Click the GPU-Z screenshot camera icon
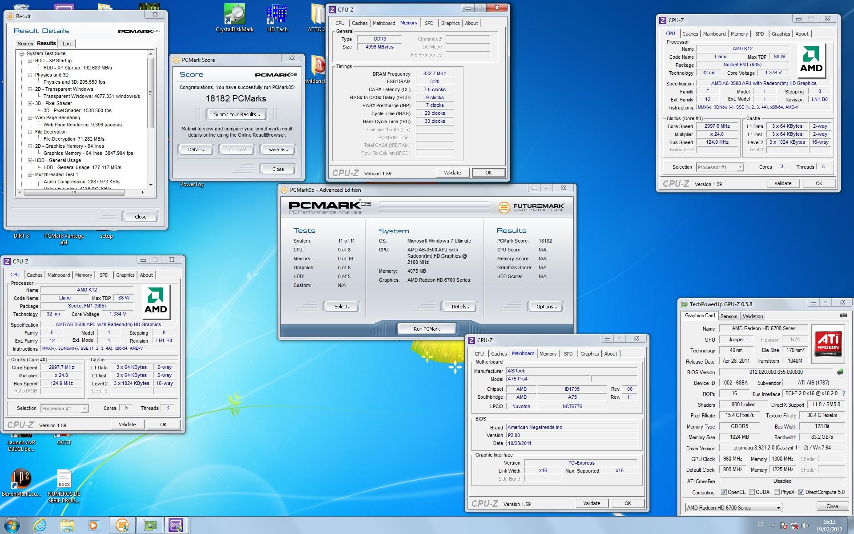This screenshot has height=534, width=854. point(843,316)
